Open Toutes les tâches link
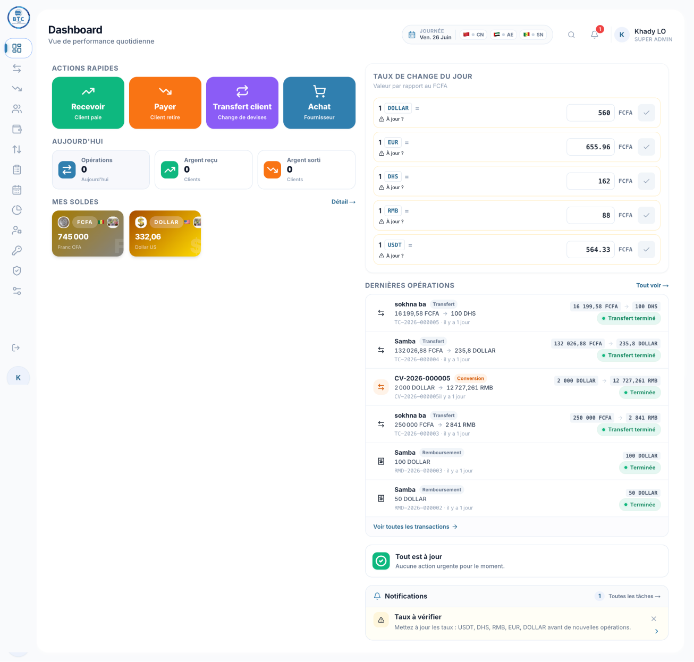694x662 pixels. 634,596
